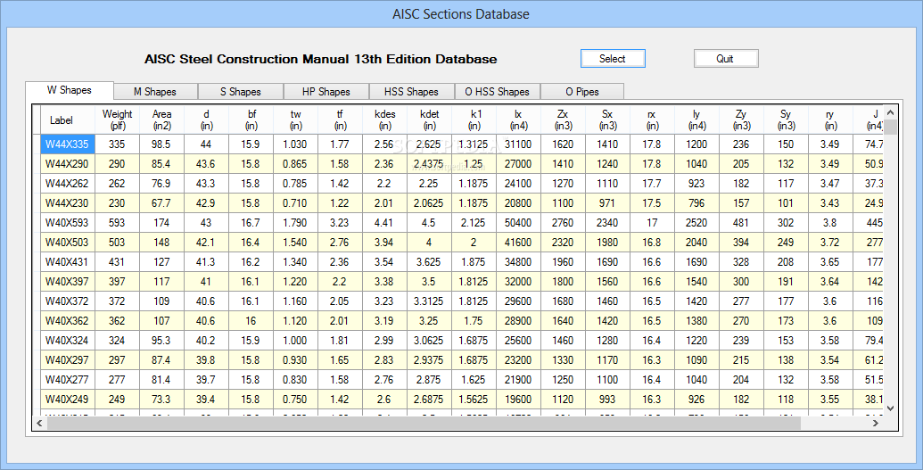This screenshot has height=470, width=923.
Task: Click the horizontal scrollbar left arrow
Action: click(x=39, y=423)
